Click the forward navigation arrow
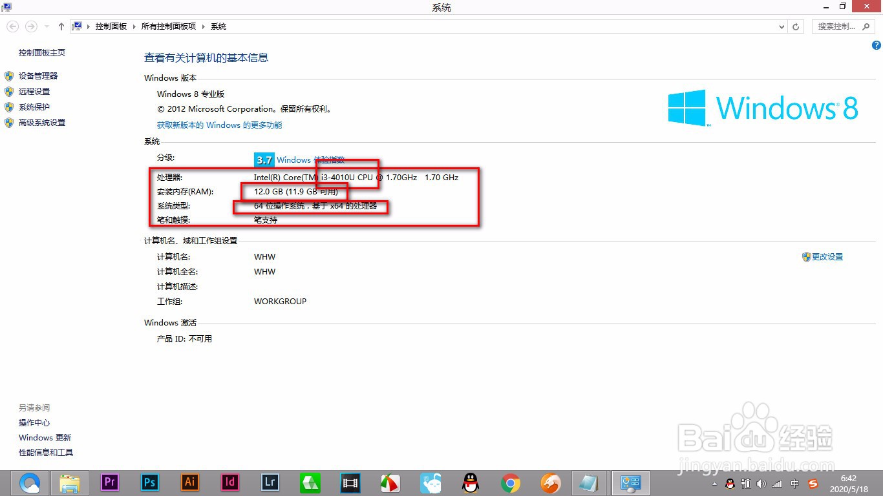The width and height of the screenshot is (883, 496). click(30, 26)
